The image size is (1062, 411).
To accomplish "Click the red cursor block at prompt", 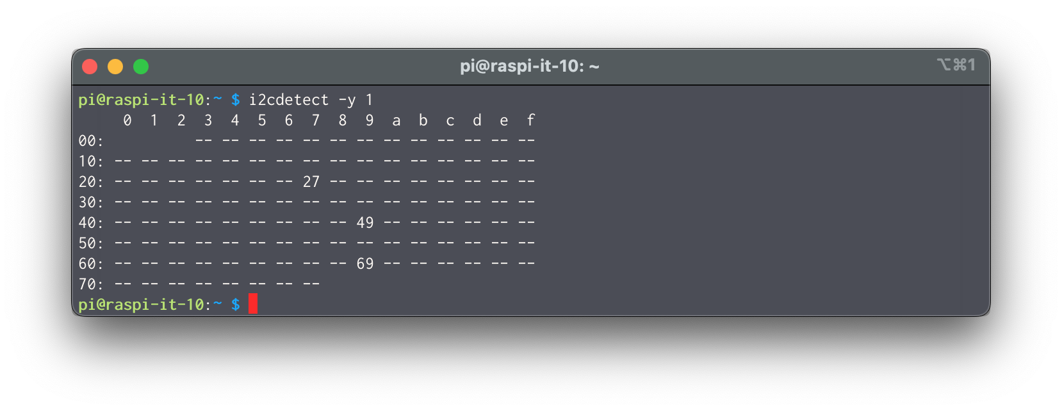I will [x=253, y=304].
